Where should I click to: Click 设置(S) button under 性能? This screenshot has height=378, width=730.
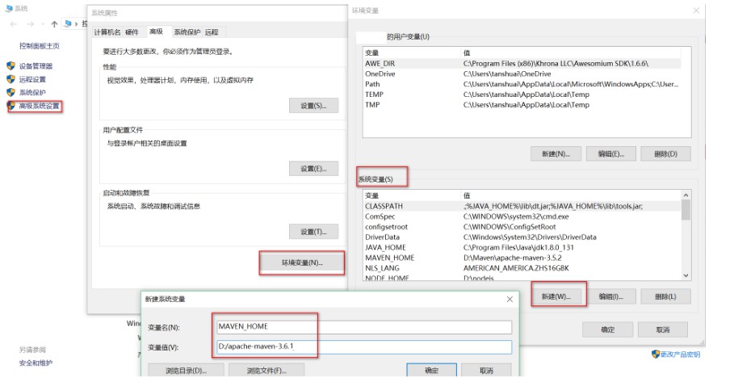click(x=314, y=106)
